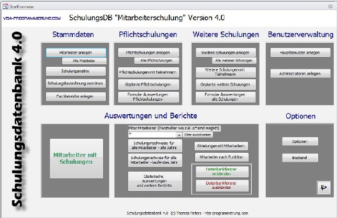Show database window via Datenbankfenster einblenden
The height and width of the screenshot is (218, 337).
tap(222, 172)
